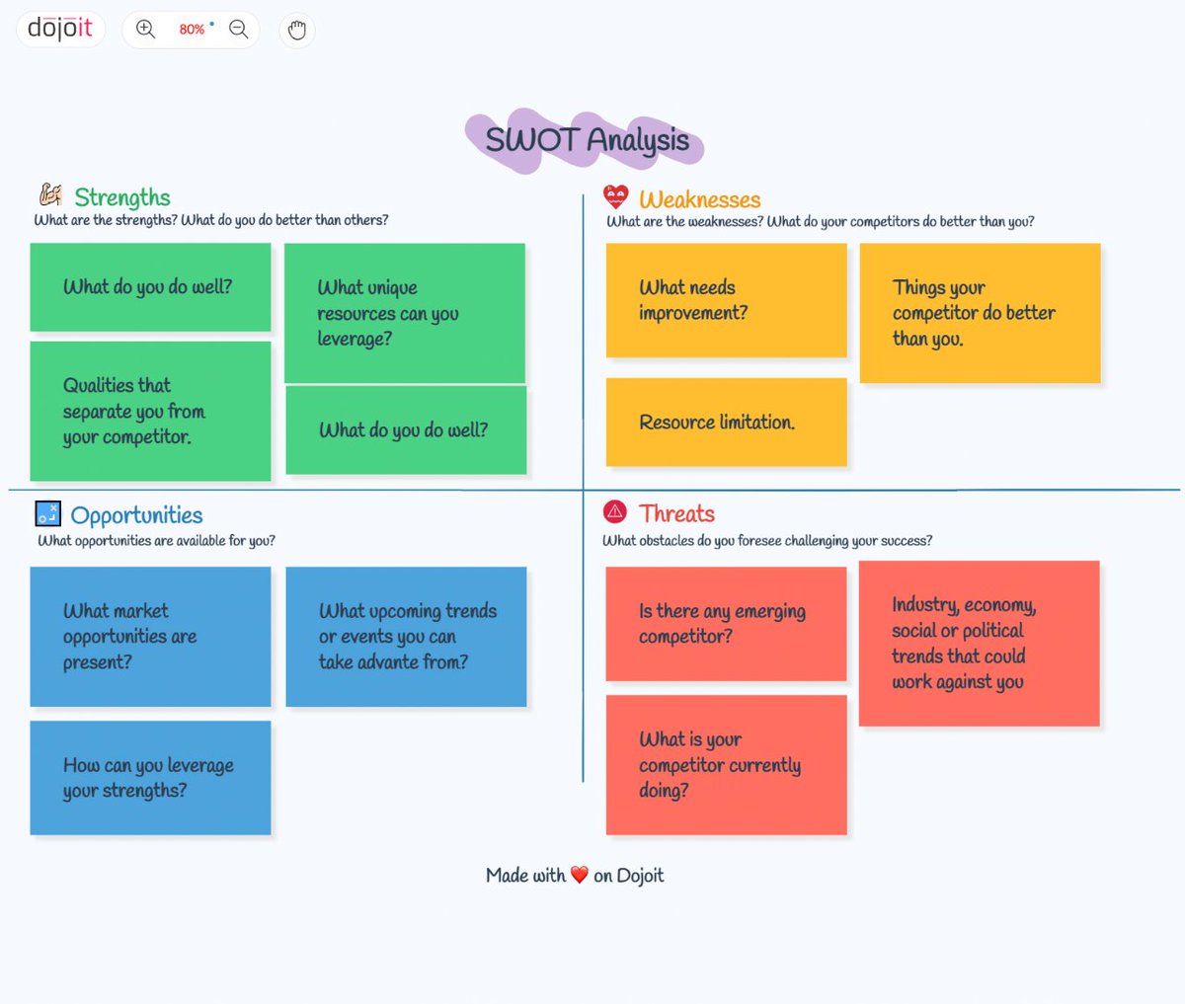Click the Opportunities blue square icon
Viewport: 1185px width, 1004px height.
[47, 513]
